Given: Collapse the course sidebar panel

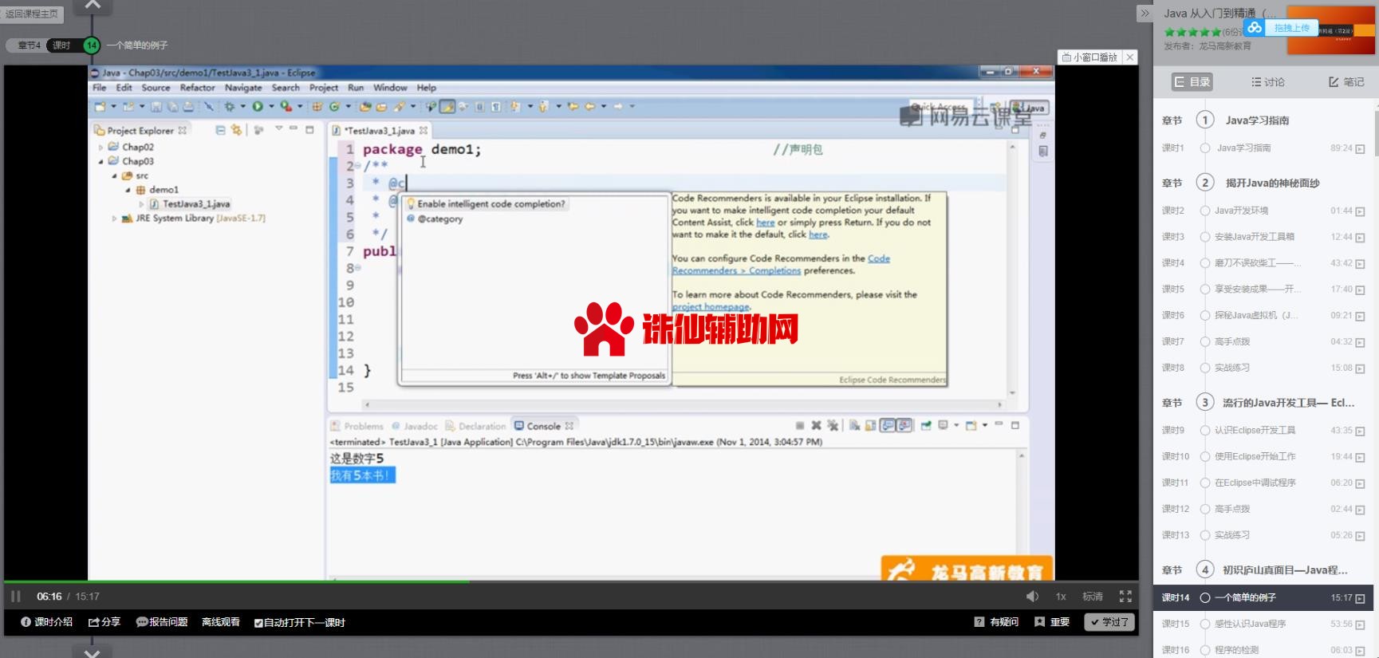Looking at the screenshot, I should point(1145,14).
